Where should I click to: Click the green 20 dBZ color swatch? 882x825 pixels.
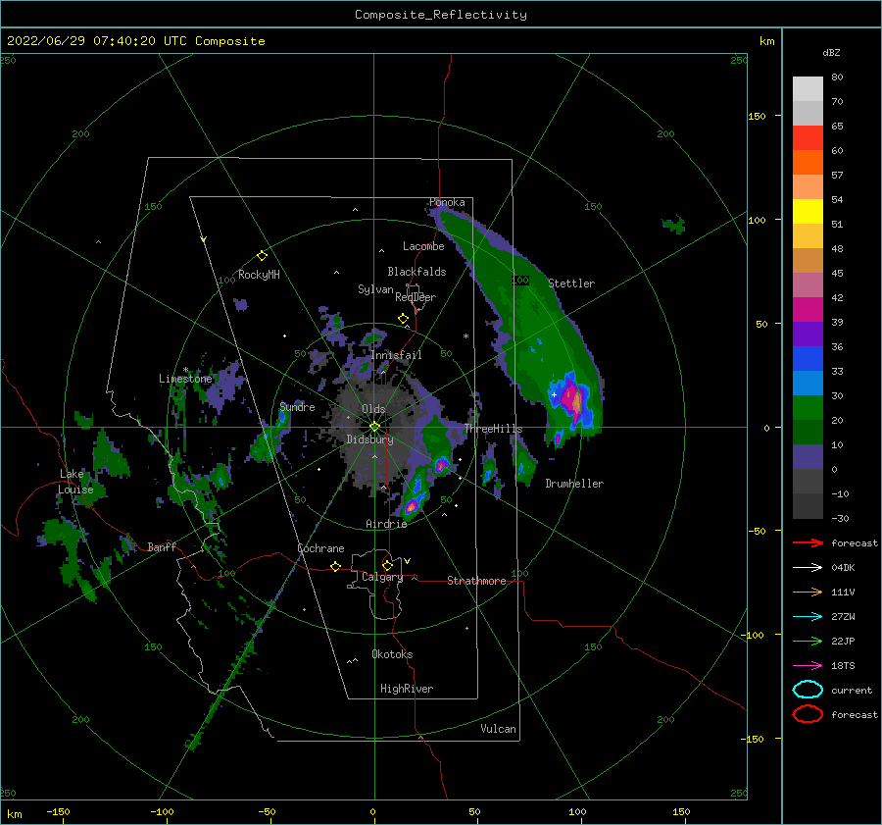point(808,408)
